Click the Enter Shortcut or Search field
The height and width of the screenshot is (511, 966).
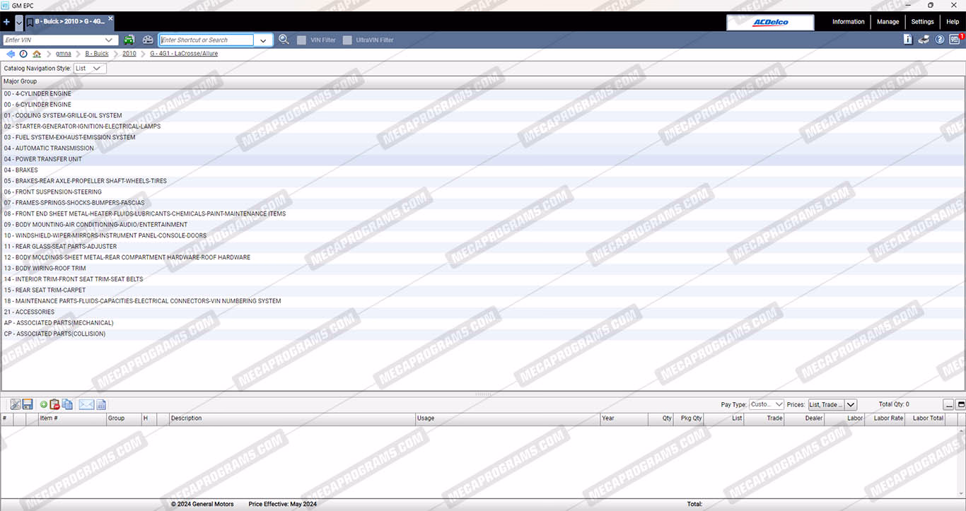click(206, 40)
